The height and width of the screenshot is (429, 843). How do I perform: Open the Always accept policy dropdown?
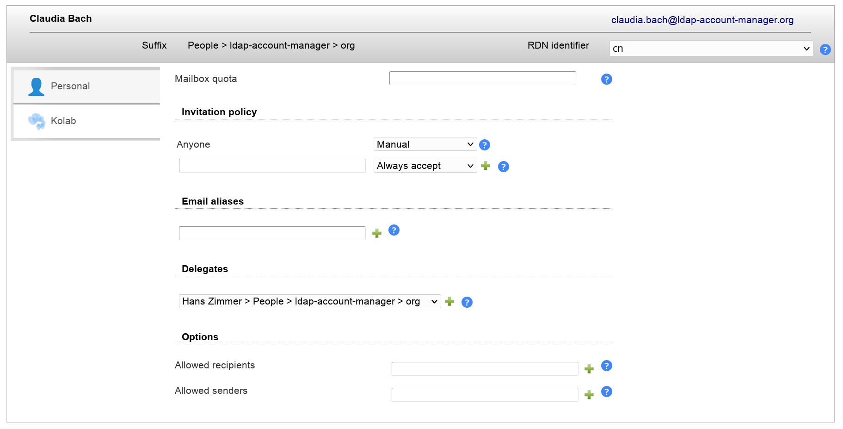click(x=425, y=166)
